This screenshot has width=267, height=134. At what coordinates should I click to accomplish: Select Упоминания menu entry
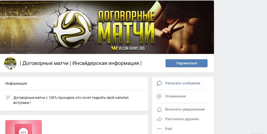(x=176, y=96)
